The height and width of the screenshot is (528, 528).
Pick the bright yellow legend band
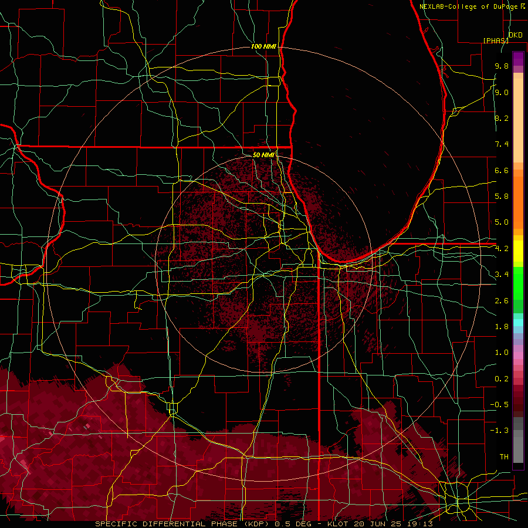click(x=518, y=251)
